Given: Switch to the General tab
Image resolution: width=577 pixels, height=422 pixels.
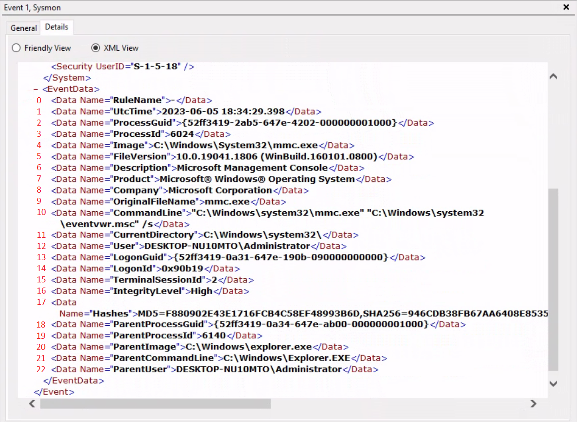Looking at the screenshot, I should click(x=23, y=28).
